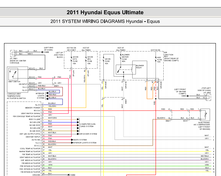Image resolution: width=221 pixels, height=176 pixels.
Task: Select the "GROUND" pin label
Action: coord(36,175)
